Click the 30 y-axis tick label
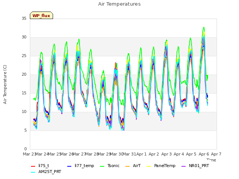Image resolution: width=239 pixels, height=179 pixels. tap(24, 37)
